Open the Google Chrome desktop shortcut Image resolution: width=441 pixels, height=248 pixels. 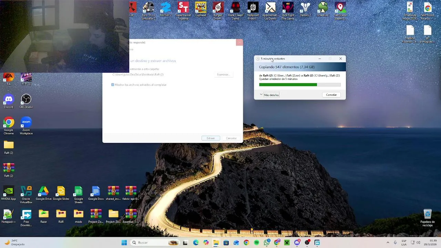(9, 126)
